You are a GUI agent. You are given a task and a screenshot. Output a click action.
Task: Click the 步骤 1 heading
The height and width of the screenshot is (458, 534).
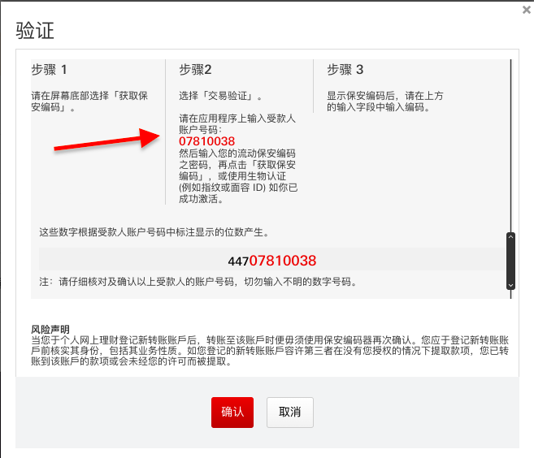(x=50, y=70)
